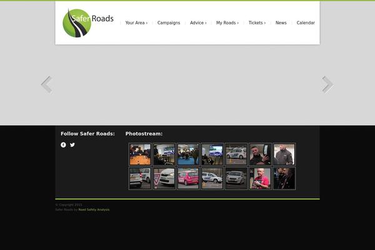Open the Twitter profile icon

click(72, 145)
